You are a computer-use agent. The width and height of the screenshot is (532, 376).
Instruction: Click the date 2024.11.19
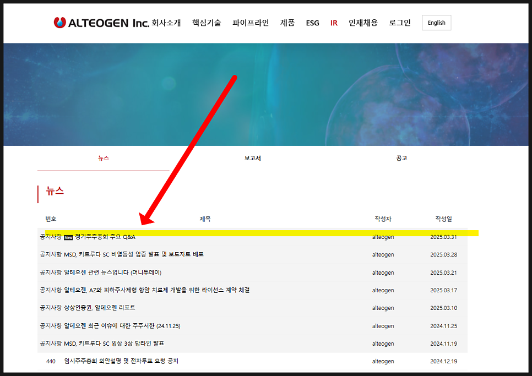pyautogui.click(x=444, y=344)
